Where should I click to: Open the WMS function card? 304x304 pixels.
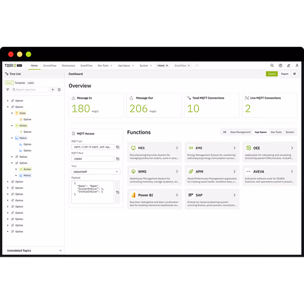155,176
